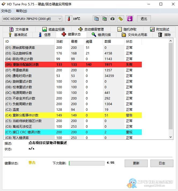
Task: Click the copy screenshot to clipboard icon
Action: (x=105, y=19)
